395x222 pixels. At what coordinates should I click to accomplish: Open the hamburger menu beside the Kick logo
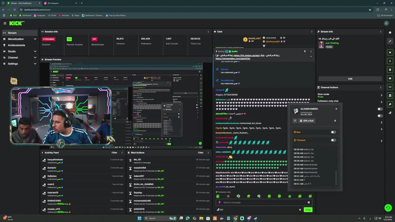click(x=5, y=23)
